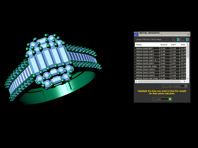The image size is (198, 148).
Task: Click the Calculate button
Action: pos(162,99)
